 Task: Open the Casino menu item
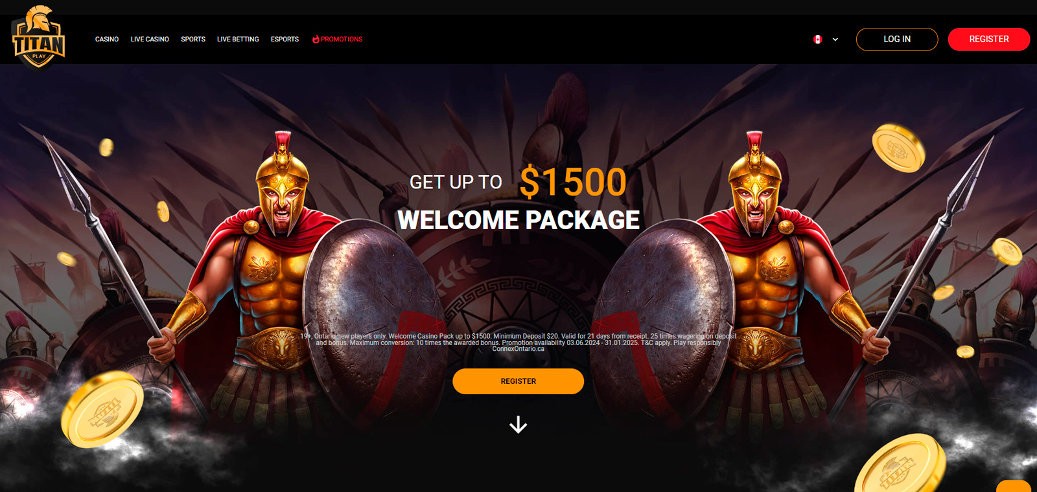click(107, 39)
